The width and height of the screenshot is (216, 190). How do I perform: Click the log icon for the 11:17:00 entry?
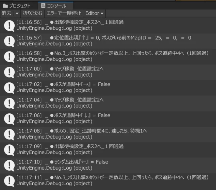[x=9, y=72]
